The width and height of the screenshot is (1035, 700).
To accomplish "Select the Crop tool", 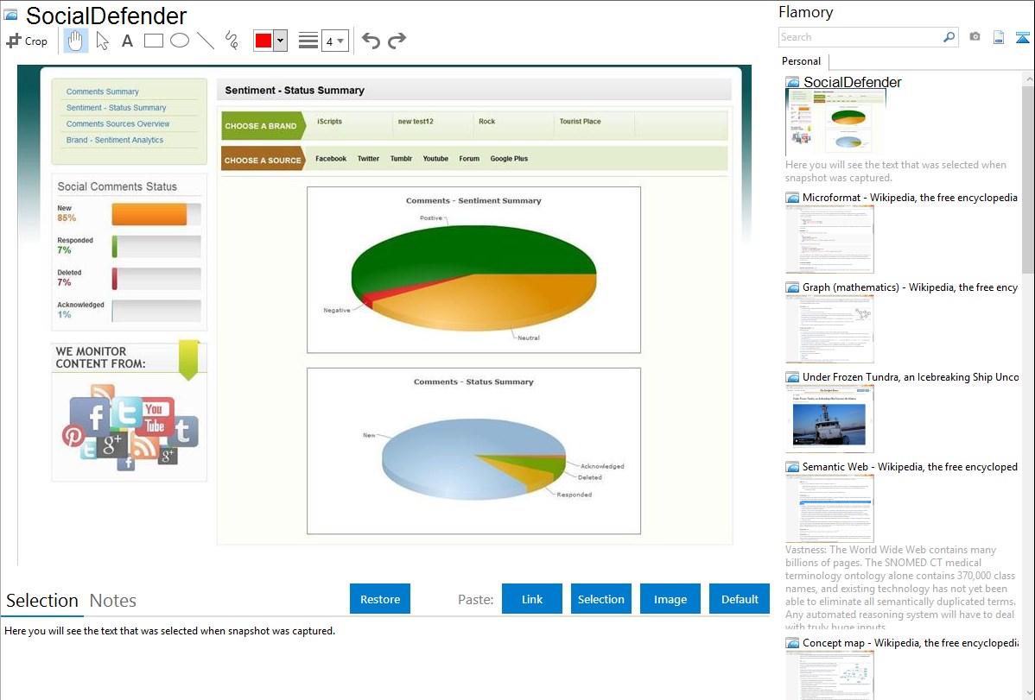I will [x=27, y=41].
